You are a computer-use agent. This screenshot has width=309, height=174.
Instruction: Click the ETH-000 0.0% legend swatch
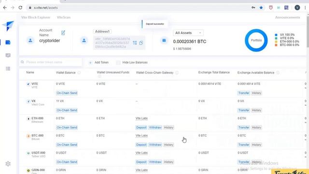pos(276,42)
